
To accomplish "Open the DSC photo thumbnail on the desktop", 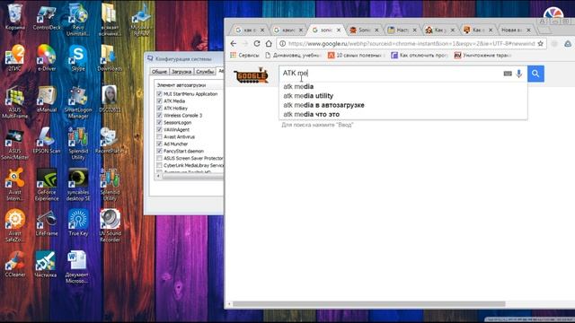I will (x=110, y=99).
